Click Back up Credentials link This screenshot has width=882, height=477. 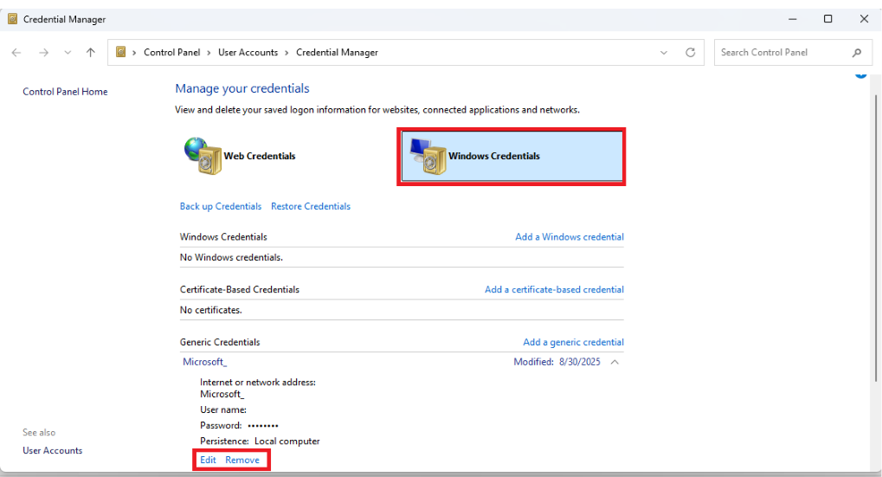pyautogui.click(x=221, y=206)
